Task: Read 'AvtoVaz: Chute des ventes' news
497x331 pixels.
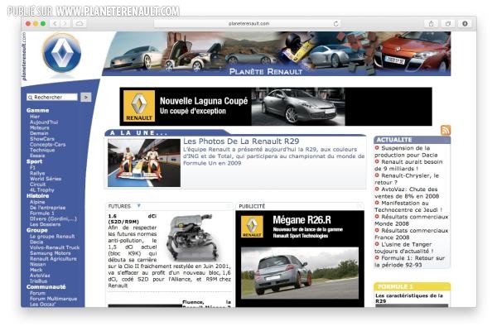Action: tap(407, 193)
